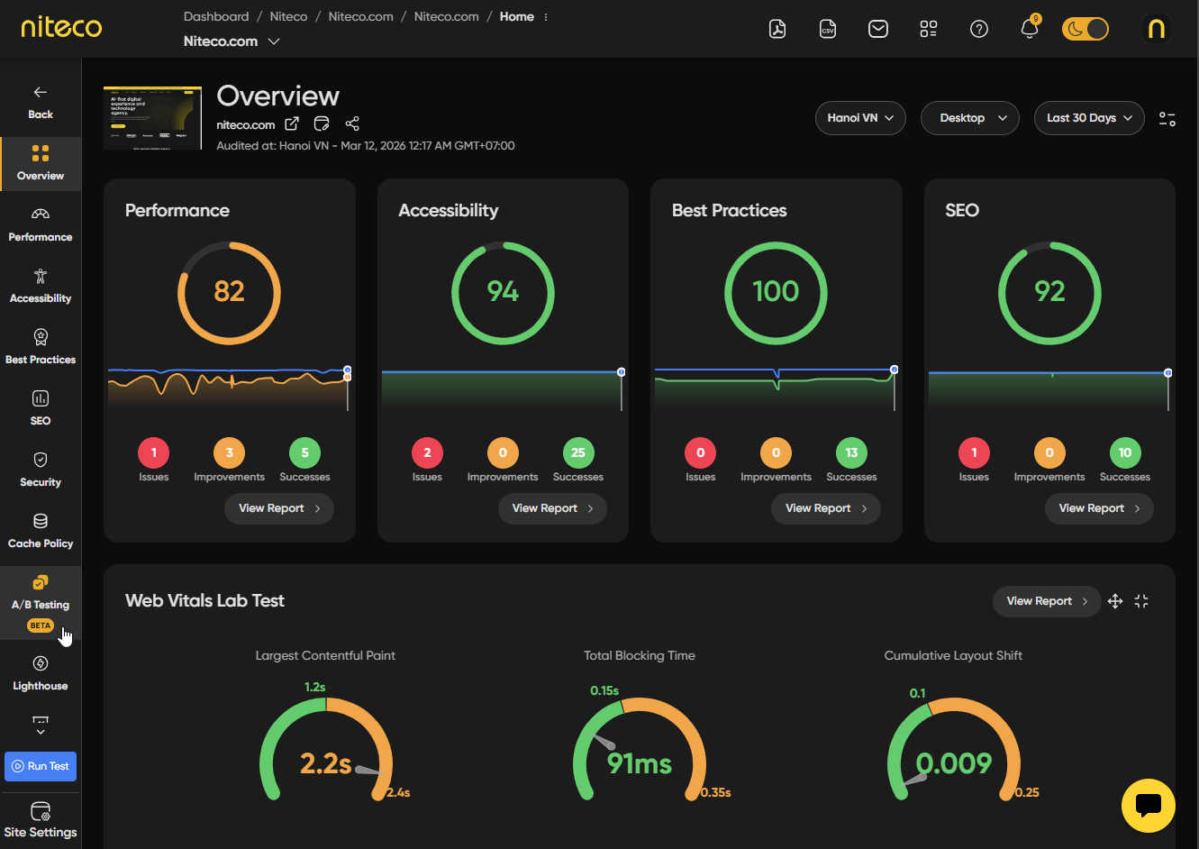This screenshot has height=849, width=1199.
Task: Click the help question mark icon
Action: (x=979, y=29)
